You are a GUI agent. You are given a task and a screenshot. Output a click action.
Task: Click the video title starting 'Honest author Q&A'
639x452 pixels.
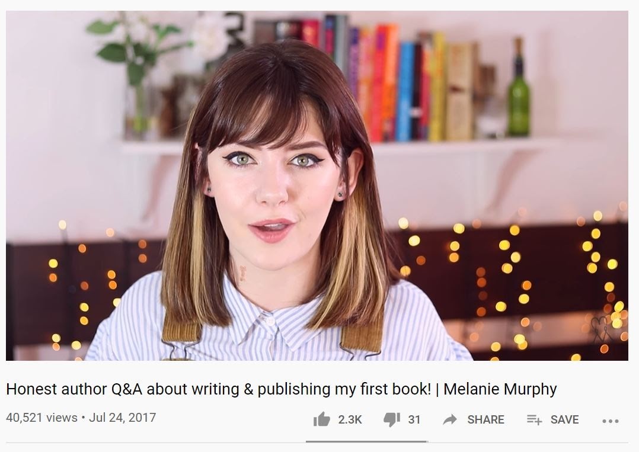click(x=281, y=389)
